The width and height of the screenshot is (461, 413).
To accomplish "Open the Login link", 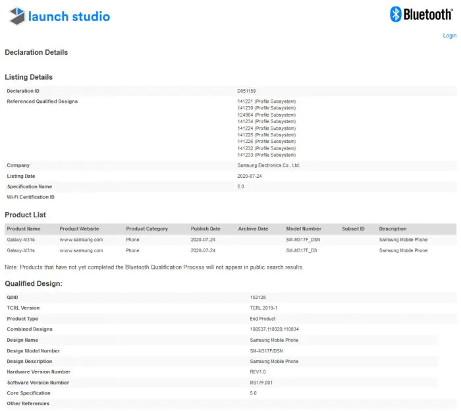I will click(450, 36).
